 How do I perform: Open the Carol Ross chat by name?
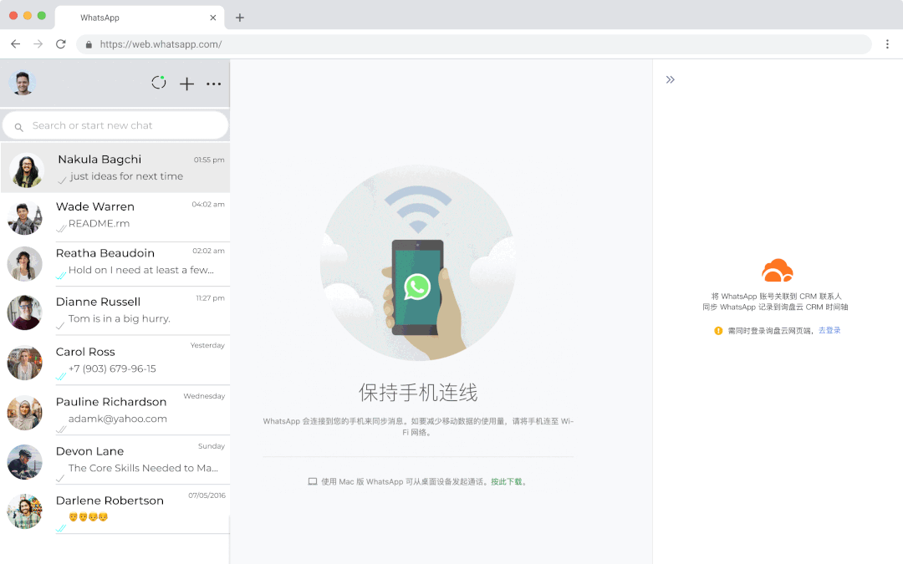(x=85, y=352)
